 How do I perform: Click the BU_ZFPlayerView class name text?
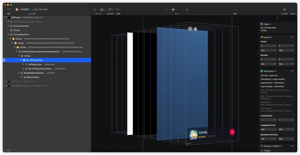click(x=268, y=28)
